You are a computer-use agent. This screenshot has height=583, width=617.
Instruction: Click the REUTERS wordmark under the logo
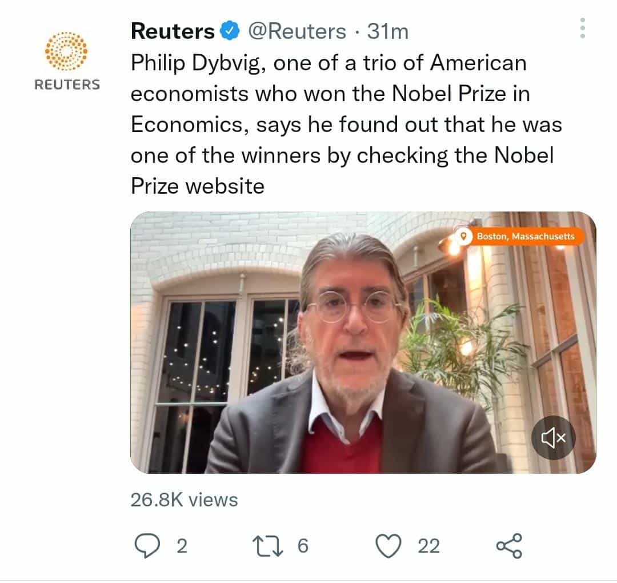click(67, 85)
